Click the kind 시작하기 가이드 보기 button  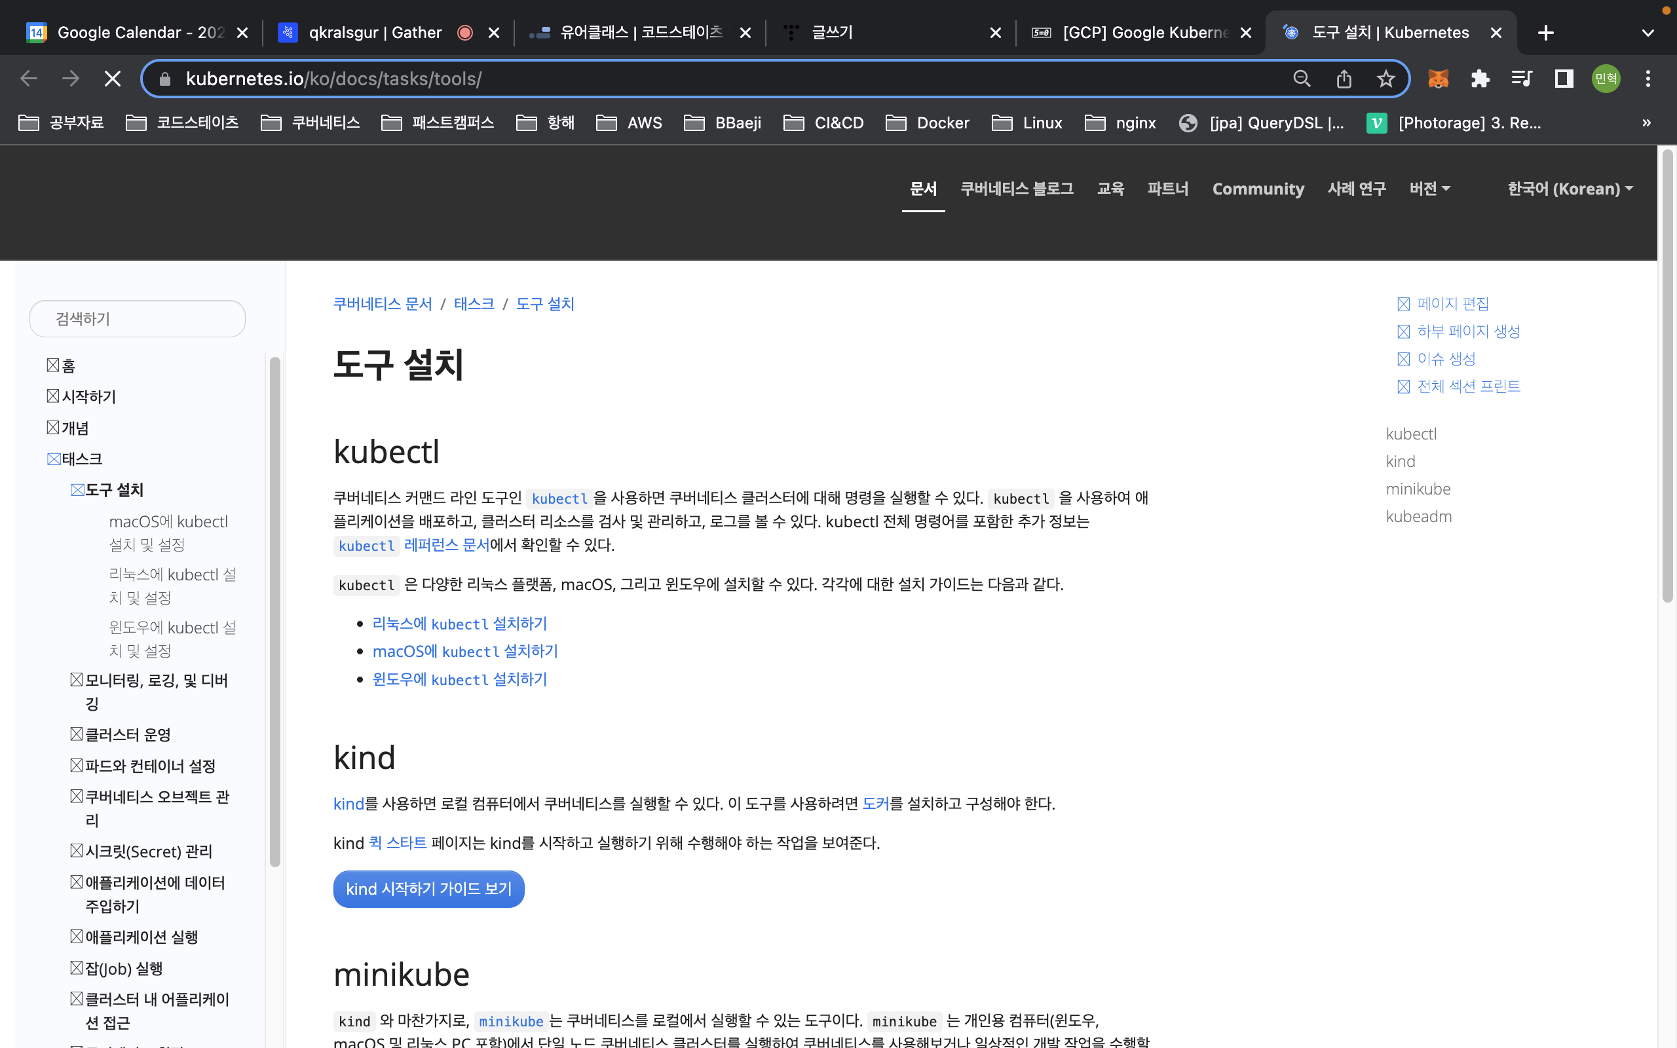pyautogui.click(x=428, y=889)
